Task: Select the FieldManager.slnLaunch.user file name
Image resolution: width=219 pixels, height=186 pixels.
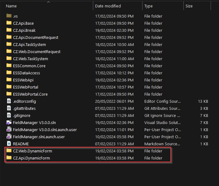Action: pos(39,137)
